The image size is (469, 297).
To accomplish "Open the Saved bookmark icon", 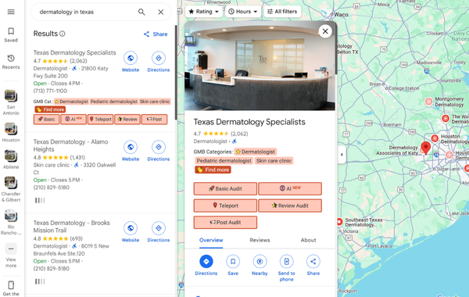I will (x=11, y=31).
